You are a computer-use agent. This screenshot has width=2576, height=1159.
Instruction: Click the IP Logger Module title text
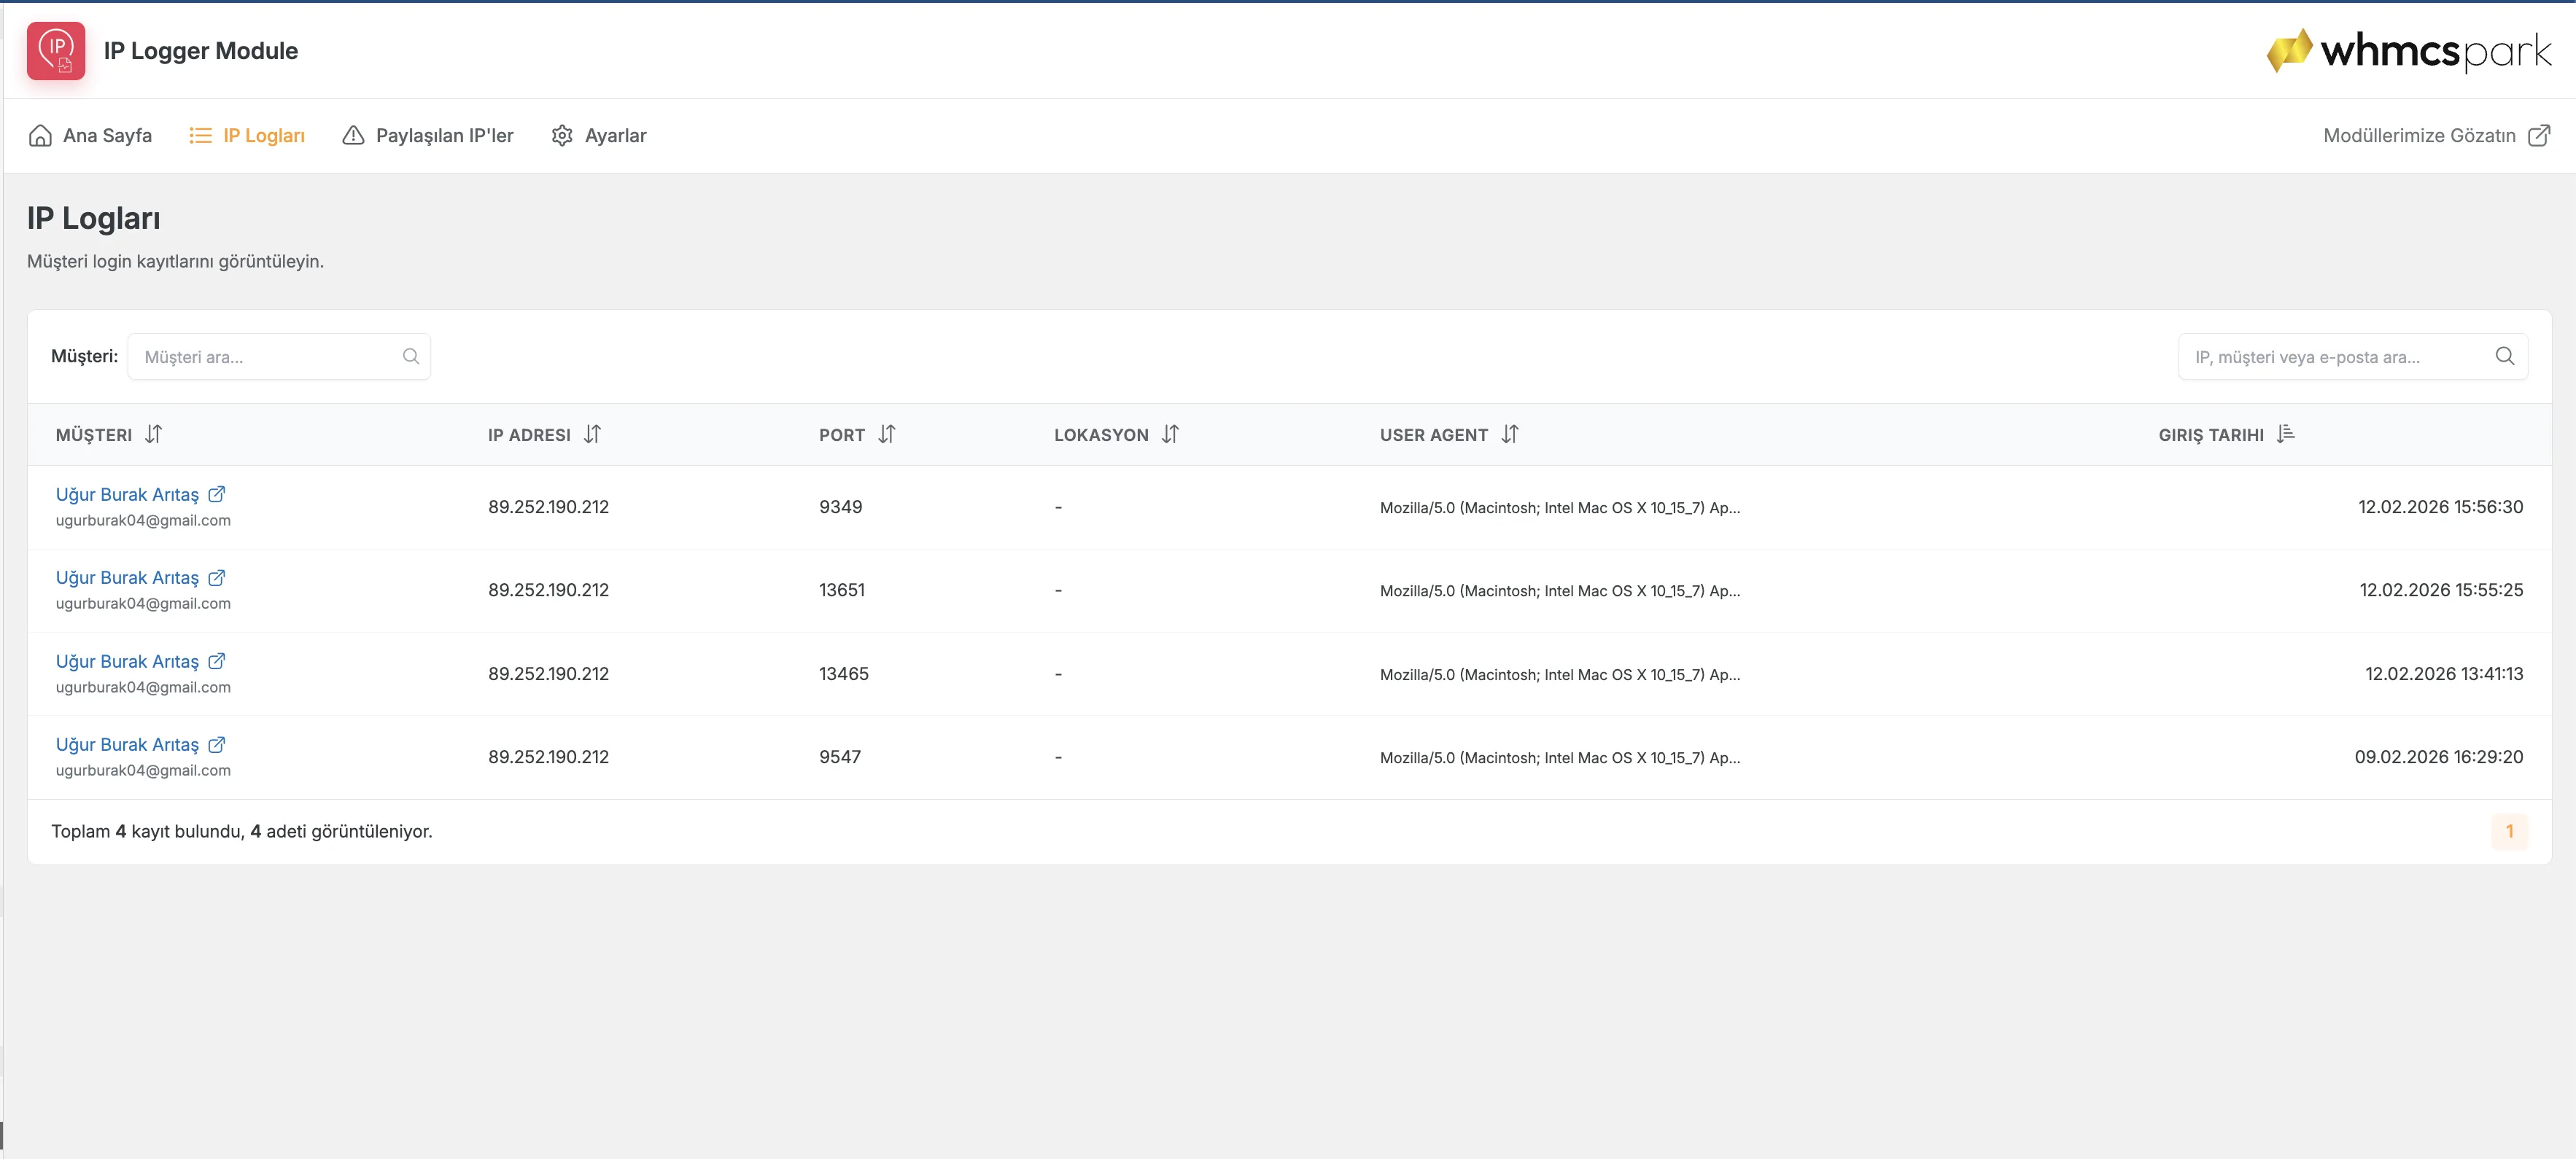[201, 51]
